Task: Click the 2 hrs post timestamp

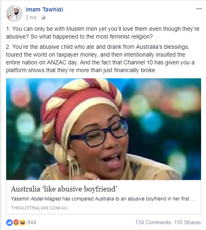Action: (x=31, y=18)
